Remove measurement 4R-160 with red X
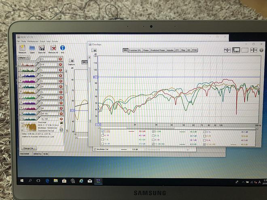The width and height of the screenshot is (267, 200). coord(61,114)
